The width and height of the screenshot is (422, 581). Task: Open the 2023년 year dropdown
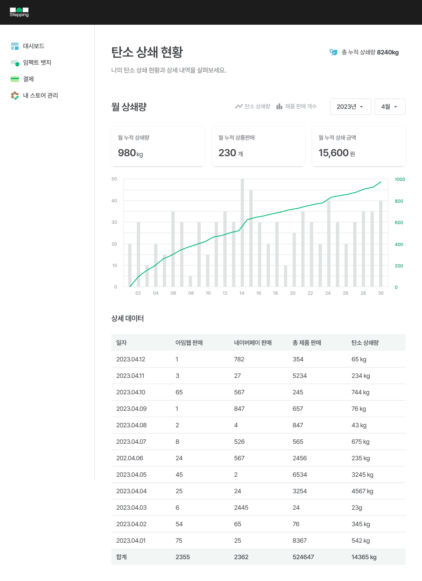[350, 107]
